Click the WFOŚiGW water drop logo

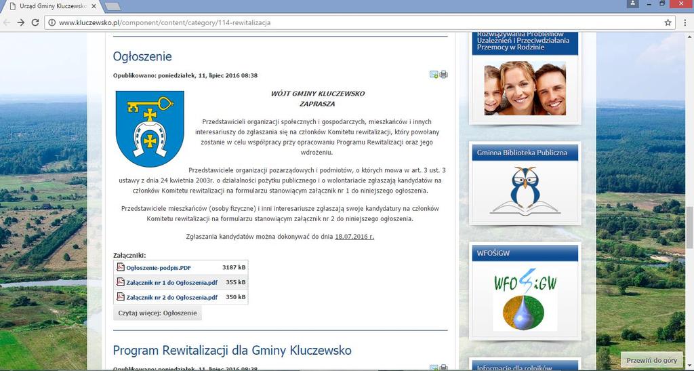[525, 299]
